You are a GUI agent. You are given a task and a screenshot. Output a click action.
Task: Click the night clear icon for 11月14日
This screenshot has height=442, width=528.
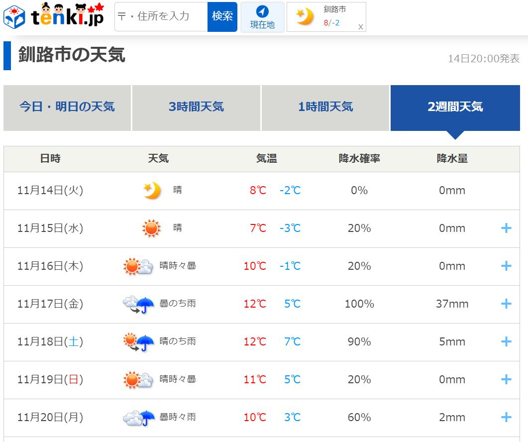pos(152,190)
